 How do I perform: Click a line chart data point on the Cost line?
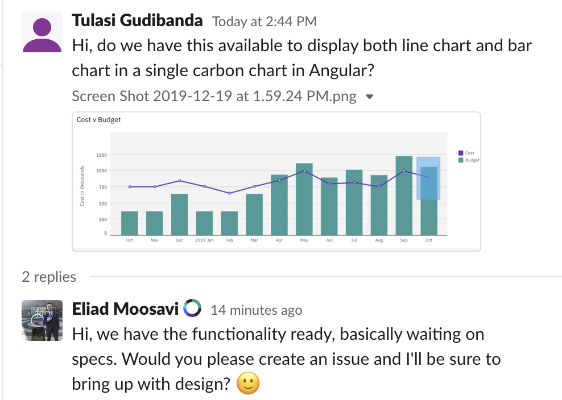click(x=304, y=170)
